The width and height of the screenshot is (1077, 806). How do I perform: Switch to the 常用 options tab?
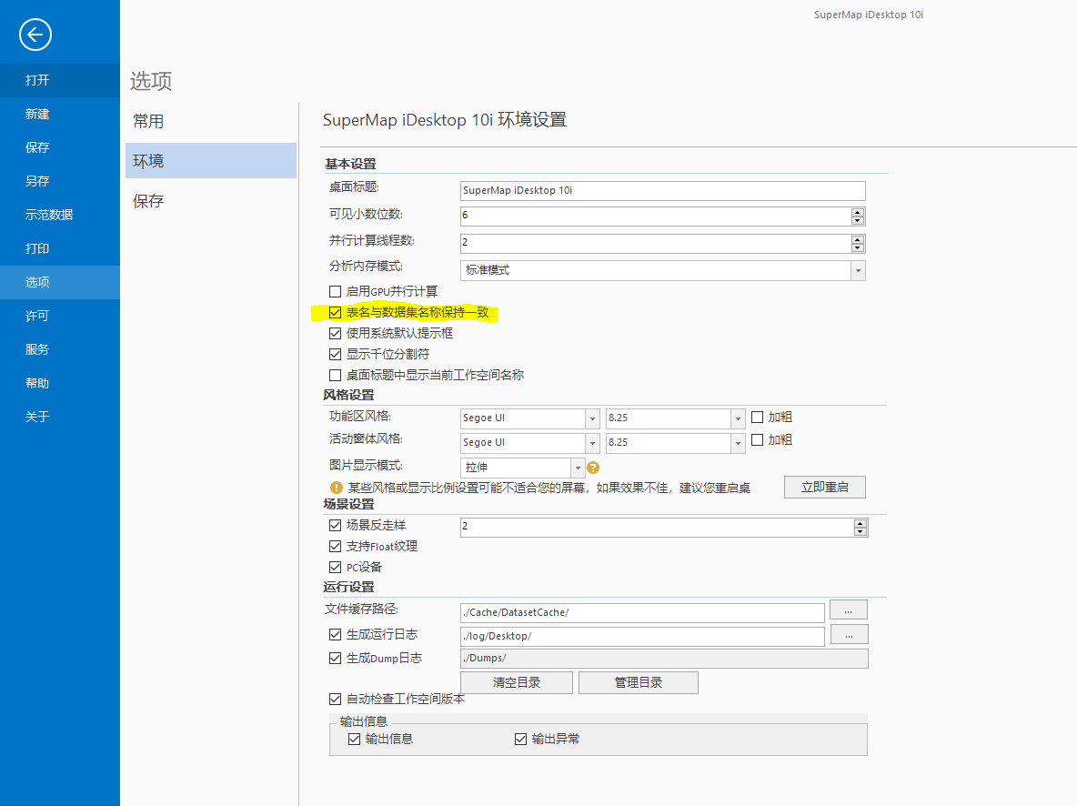pyautogui.click(x=211, y=122)
